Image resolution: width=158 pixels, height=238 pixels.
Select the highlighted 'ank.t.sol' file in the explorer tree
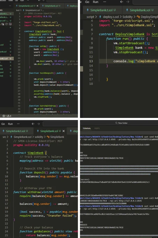(x=7, y=58)
